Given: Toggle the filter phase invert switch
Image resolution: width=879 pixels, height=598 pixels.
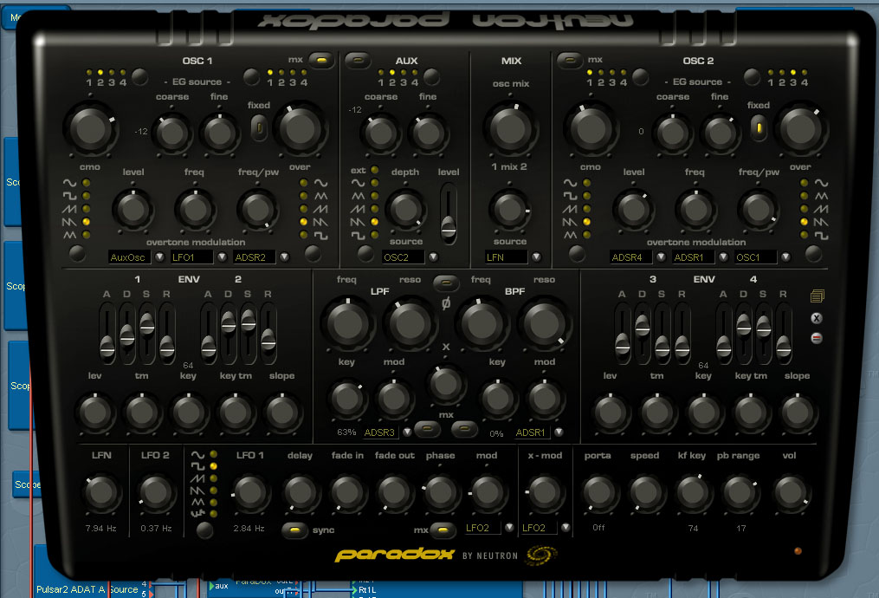Looking at the screenshot, I should pyautogui.click(x=446, y=283).
